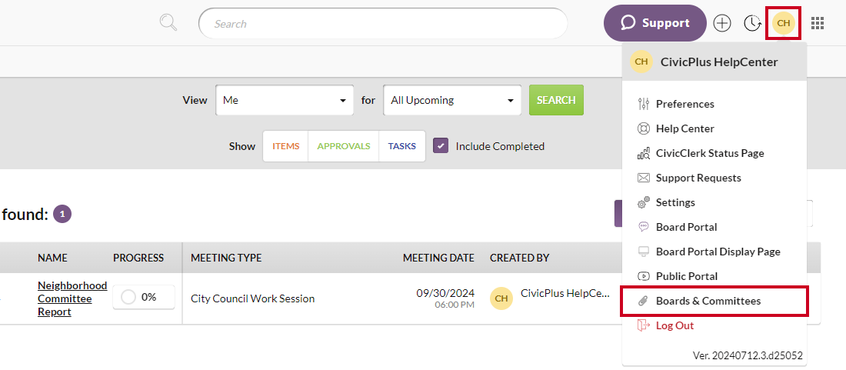Uncheck the Include Completed checkbox
This screenshot has width=846, height=370.
tap(441, 145)
